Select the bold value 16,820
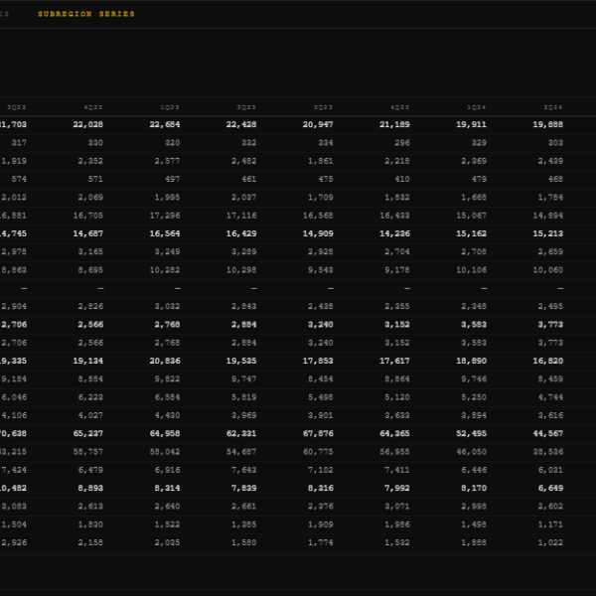The width and height of the screenshot is (596, 596). pyautogui.click(x=547, y=362)
